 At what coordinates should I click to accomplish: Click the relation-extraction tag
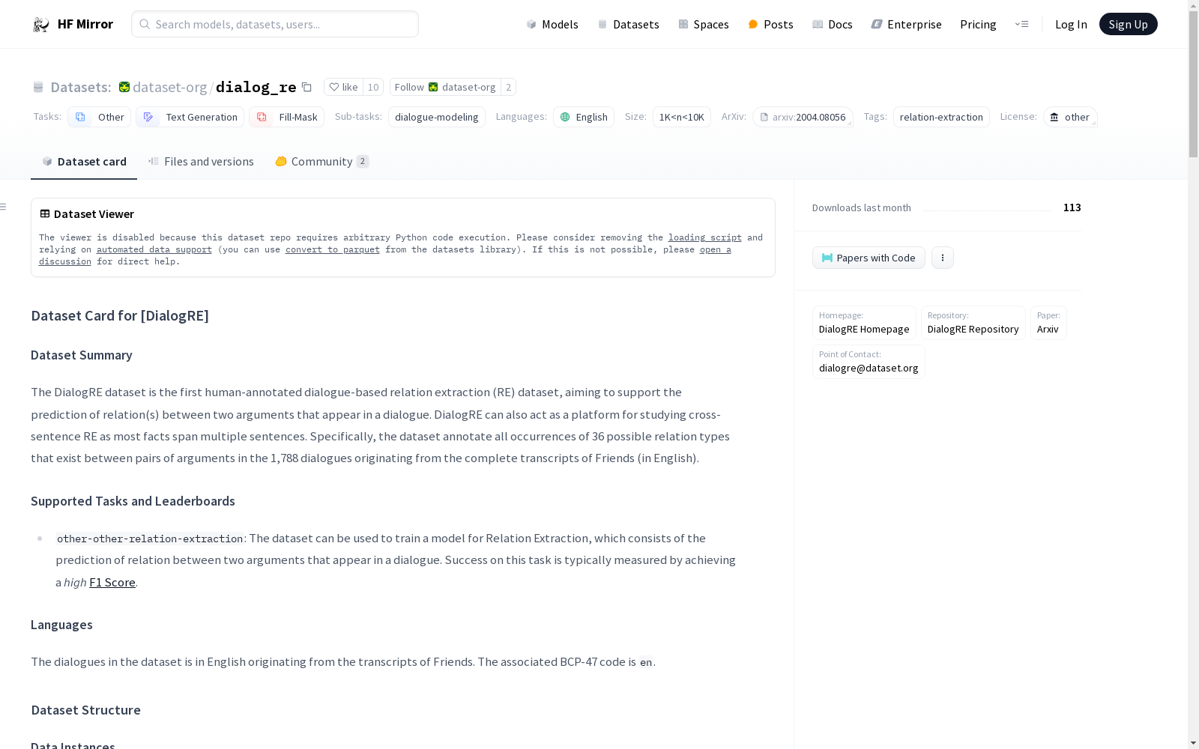[x=941, y=117]
